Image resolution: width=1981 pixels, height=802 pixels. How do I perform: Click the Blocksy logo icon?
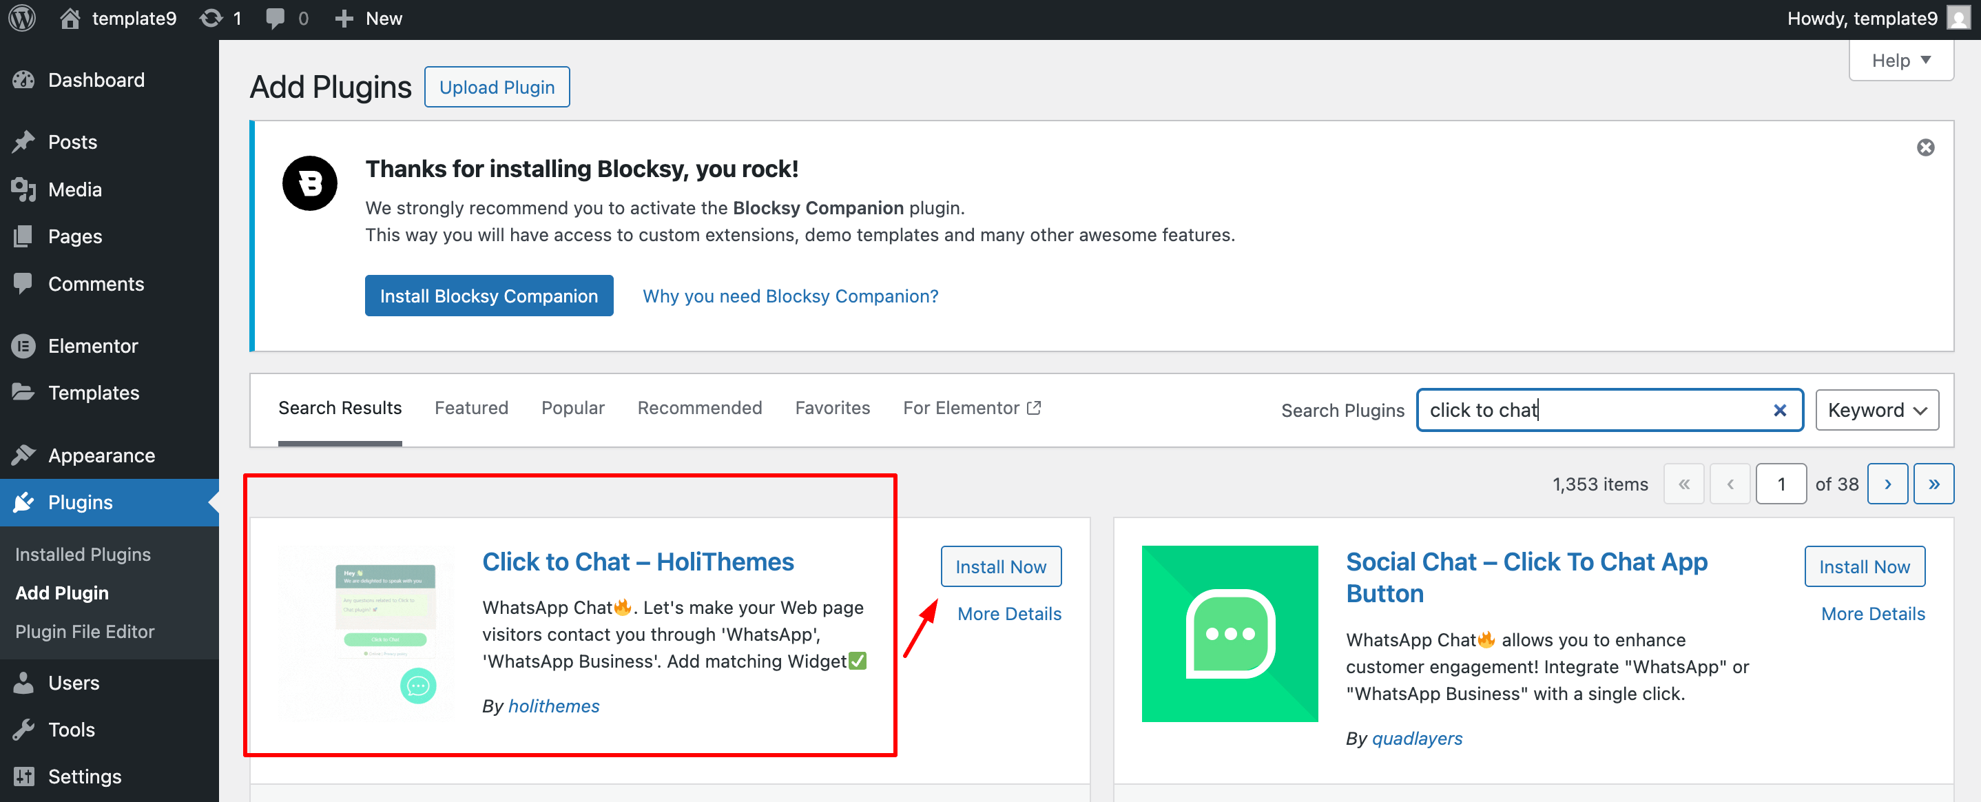[310, 184]
